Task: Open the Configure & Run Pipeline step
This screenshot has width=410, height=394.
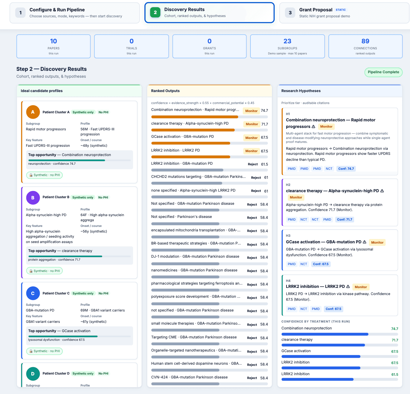Action: click(x=75, y=13)
